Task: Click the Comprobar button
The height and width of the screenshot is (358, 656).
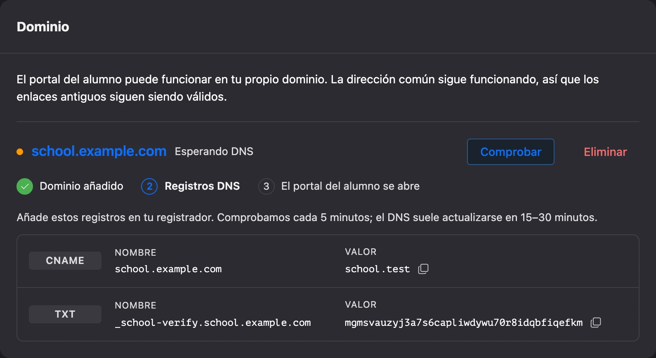Action: click(x=511, y=152)
